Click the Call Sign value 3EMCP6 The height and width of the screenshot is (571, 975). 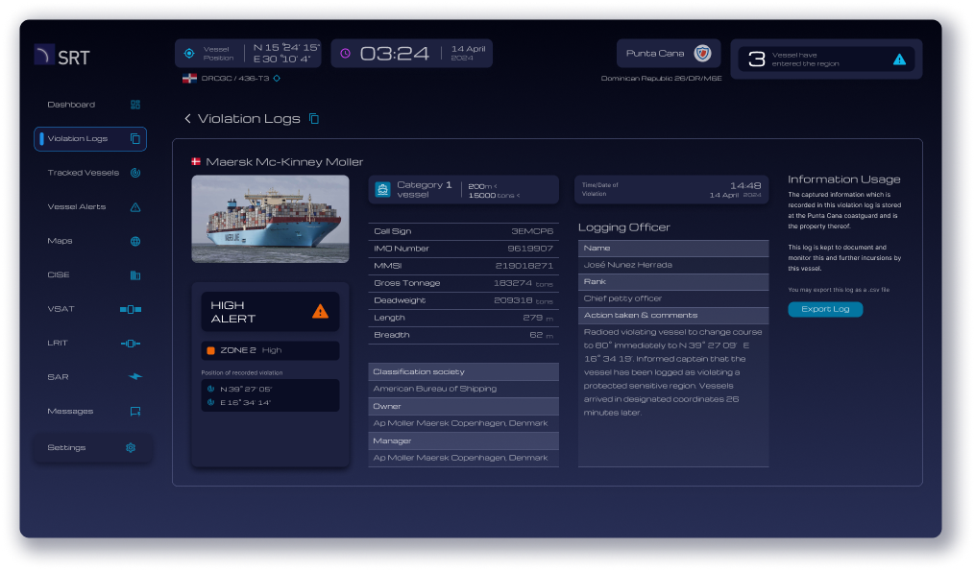tap(532, 231)
